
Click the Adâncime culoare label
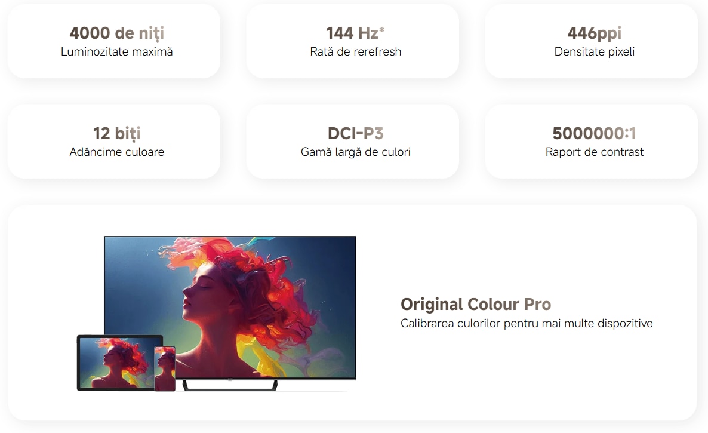117,152
